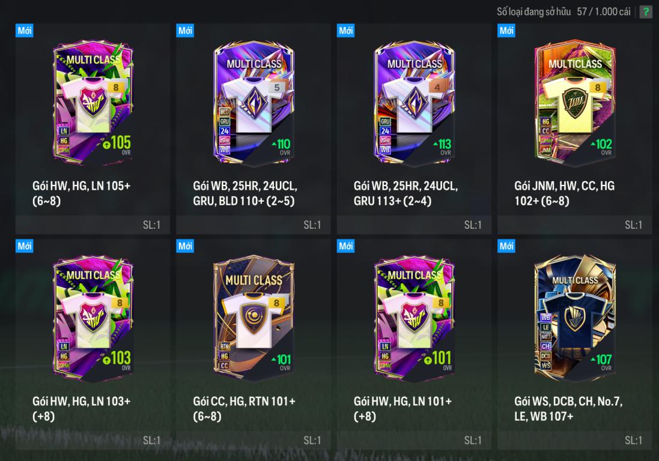Click the Mới badge on the GRU 113+ pack

tap(345, 31)
